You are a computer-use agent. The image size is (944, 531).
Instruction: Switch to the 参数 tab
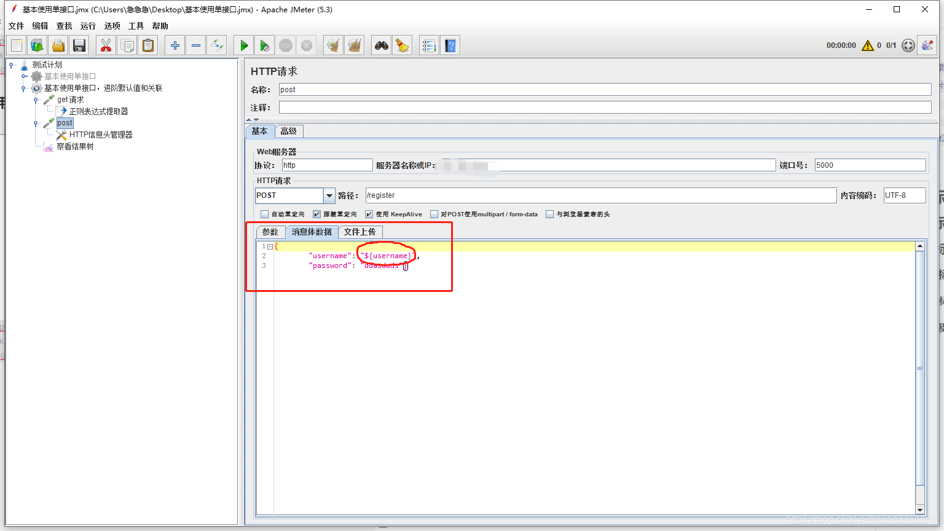point(270,232)
